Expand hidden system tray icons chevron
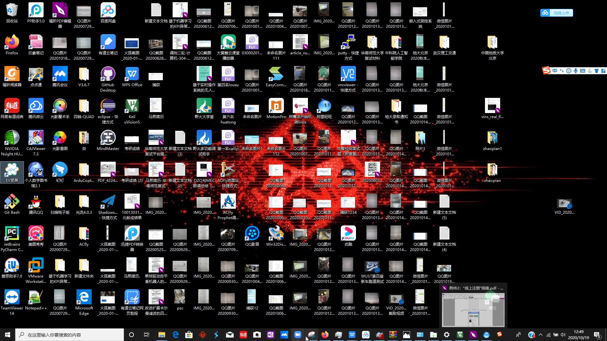607x341 pixels. coord(540,335)
